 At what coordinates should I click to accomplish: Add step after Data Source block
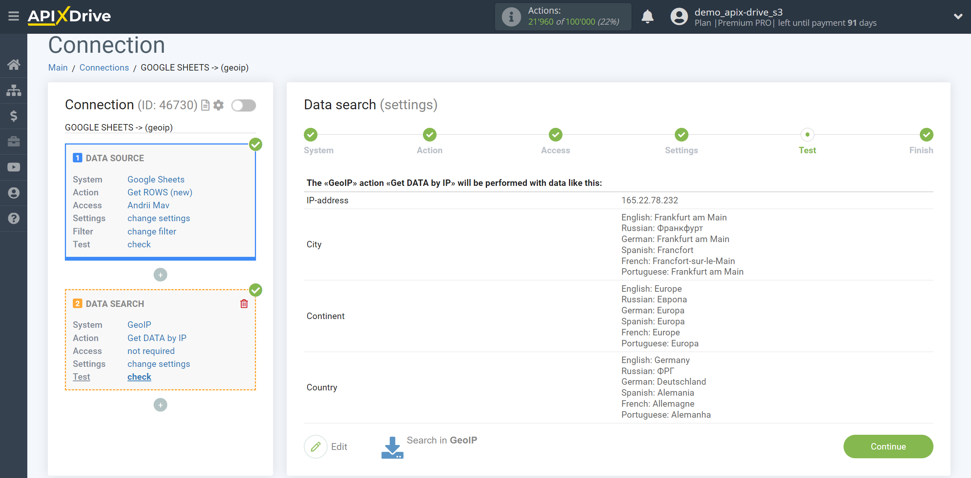pos(160,275)
